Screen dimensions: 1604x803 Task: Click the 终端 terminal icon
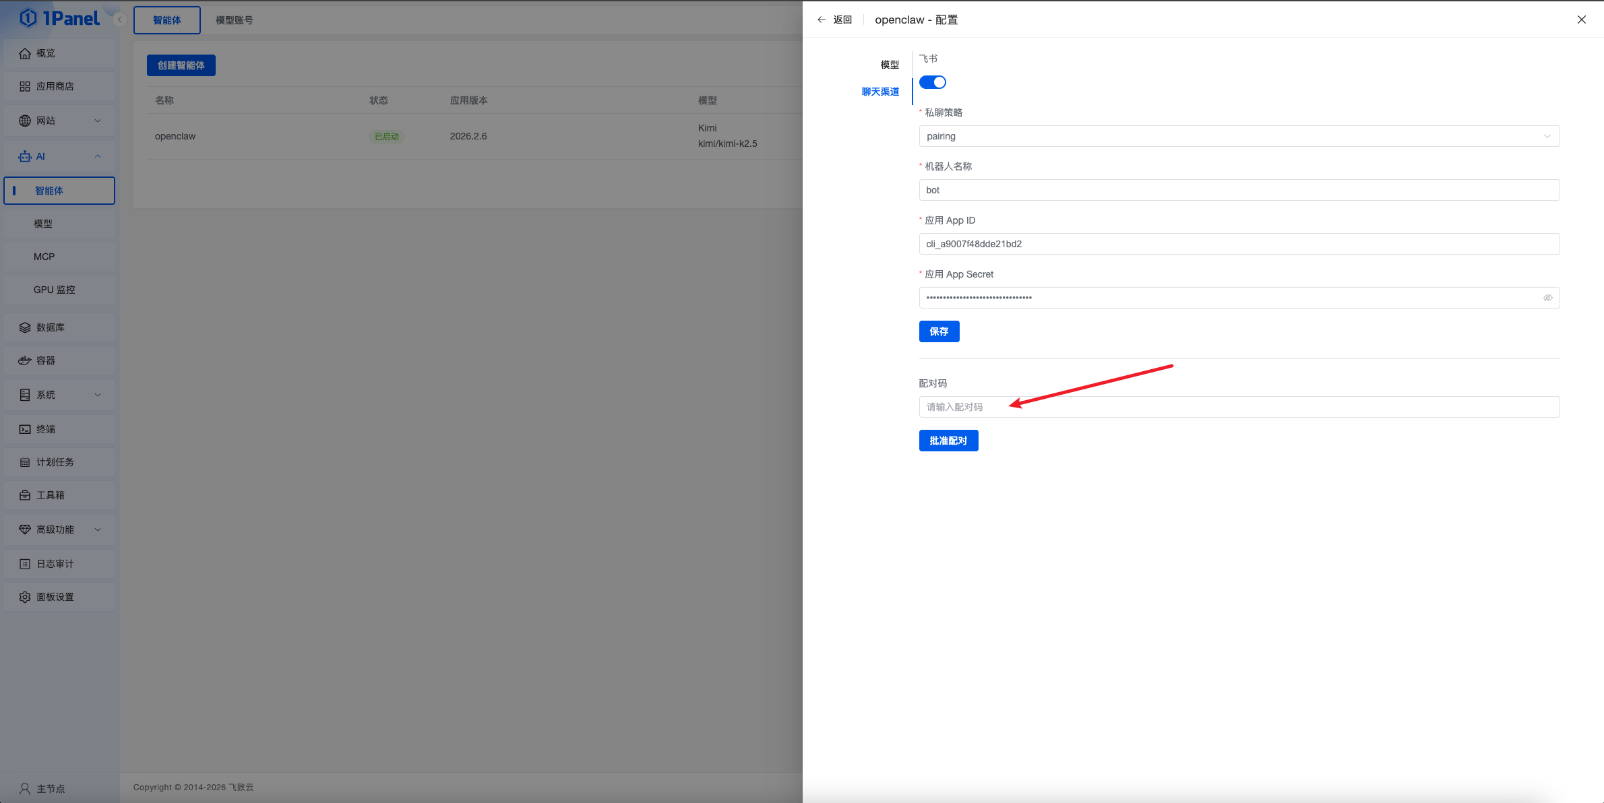25,429
